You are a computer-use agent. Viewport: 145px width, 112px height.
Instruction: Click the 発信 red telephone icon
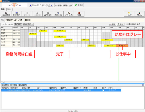pos(79,14)
